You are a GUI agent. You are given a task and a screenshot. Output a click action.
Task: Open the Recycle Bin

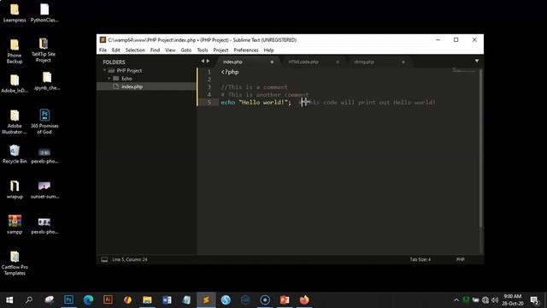pyautogui.click(x=15, y=154)
